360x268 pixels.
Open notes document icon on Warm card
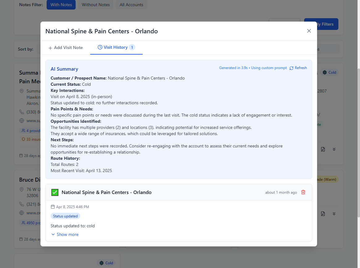(x=323, y=214)
